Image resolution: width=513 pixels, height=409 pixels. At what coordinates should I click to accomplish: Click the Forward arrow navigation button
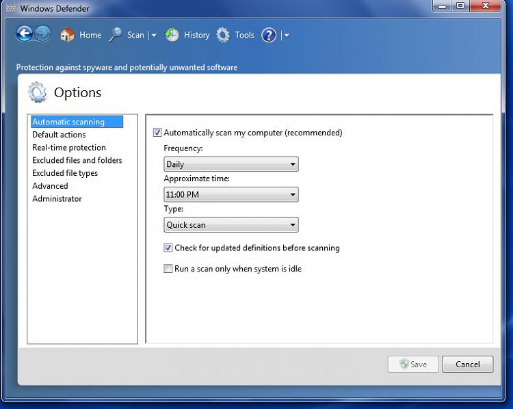click(43, 34)
